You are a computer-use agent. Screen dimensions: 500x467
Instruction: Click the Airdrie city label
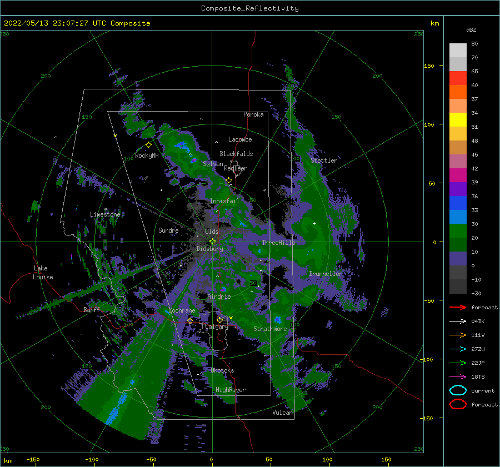(x=219, y=297)
